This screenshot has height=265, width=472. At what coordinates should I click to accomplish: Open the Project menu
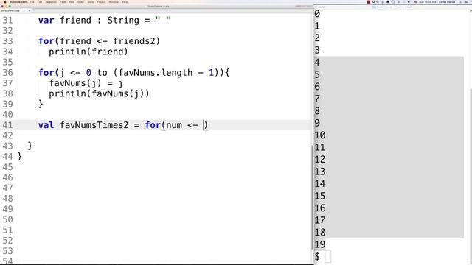click(x=101, y=1)
